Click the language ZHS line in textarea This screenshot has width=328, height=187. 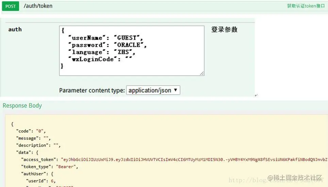coord(102,52)
